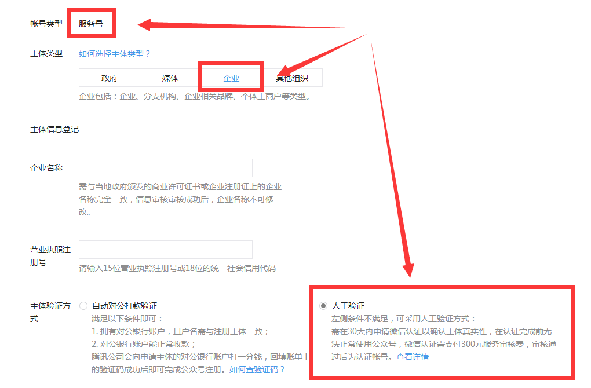Viewport: 591px width, 388px height.
Task: Click the 服务号 account type value
Action: [91, 24]
